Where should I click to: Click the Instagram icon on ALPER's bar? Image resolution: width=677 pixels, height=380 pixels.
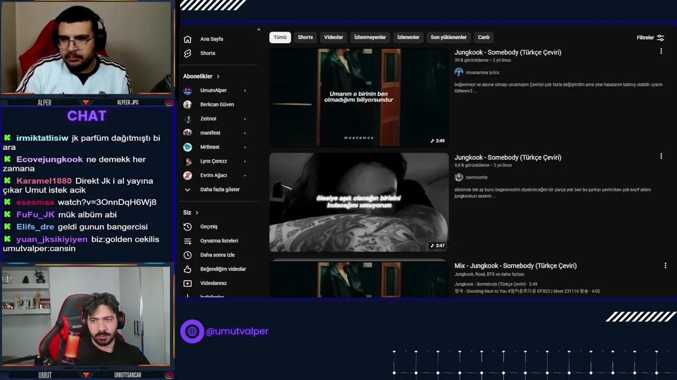(169, 102)
